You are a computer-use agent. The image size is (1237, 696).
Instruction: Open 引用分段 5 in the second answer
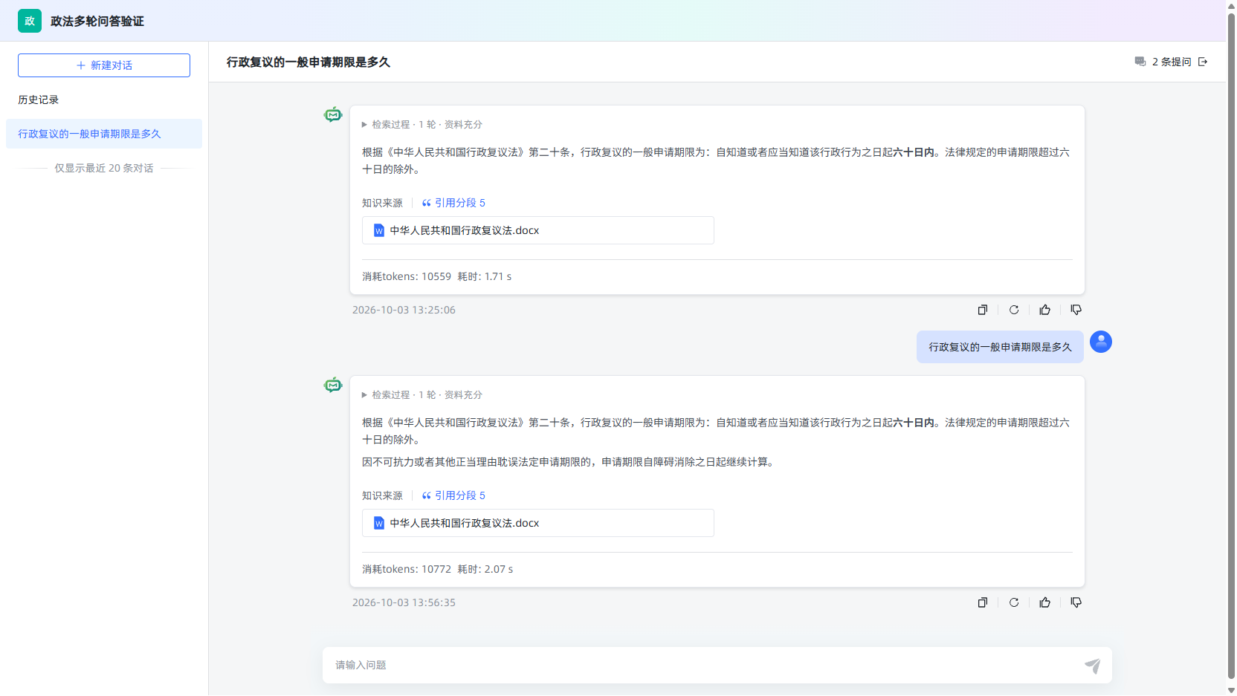pos(453,495)
